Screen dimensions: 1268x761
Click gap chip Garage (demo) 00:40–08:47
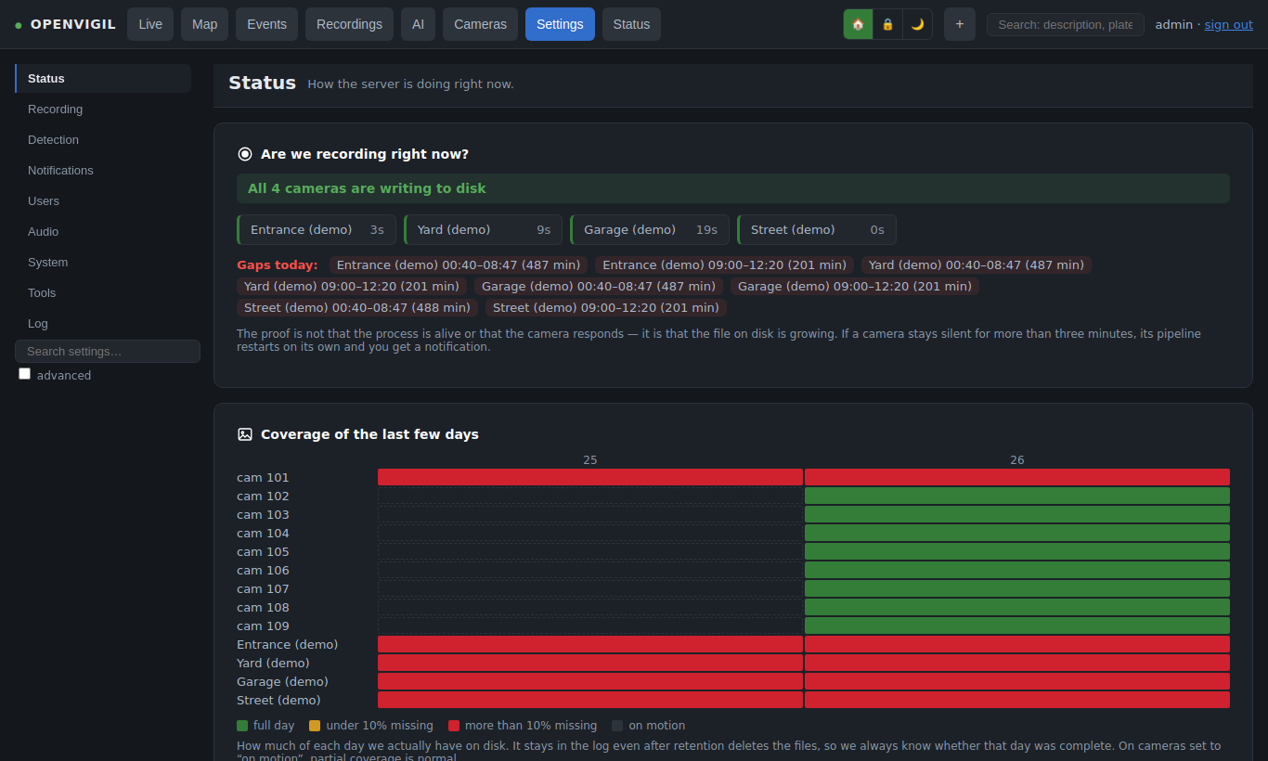(599, 287)
